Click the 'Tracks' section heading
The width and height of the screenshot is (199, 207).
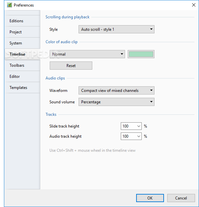[51, 114]
